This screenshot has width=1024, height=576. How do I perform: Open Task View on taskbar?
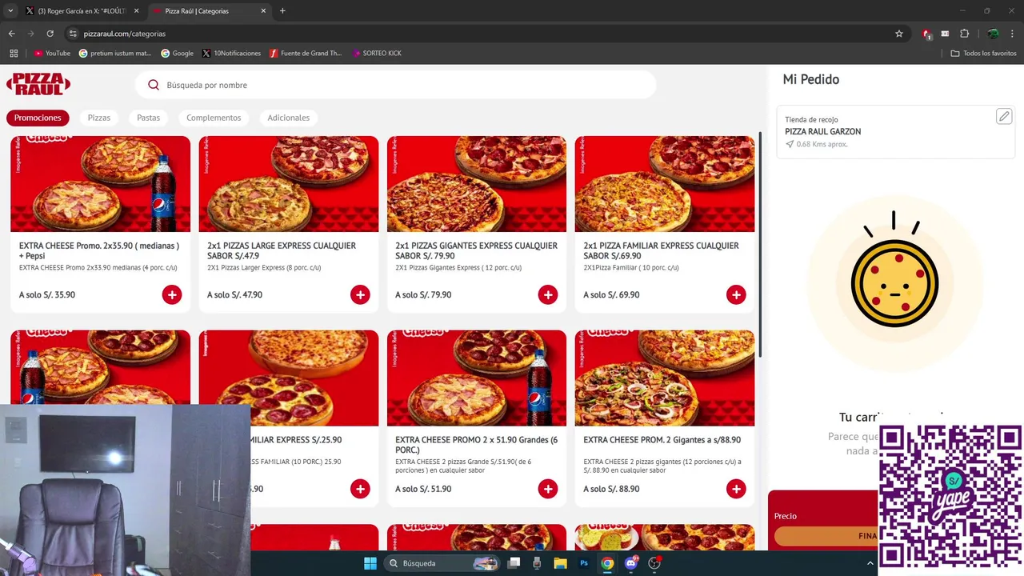[514, 563]
